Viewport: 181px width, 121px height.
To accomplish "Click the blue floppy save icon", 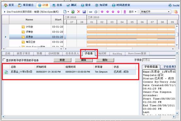I will pyautogui.click(x=84, y=12).
